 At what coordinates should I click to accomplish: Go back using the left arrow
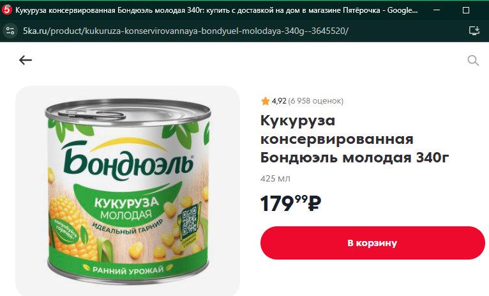(26, 60)
